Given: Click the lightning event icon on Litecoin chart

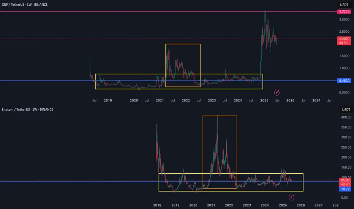Looking at the screenshot, I should tap(291, 198).
